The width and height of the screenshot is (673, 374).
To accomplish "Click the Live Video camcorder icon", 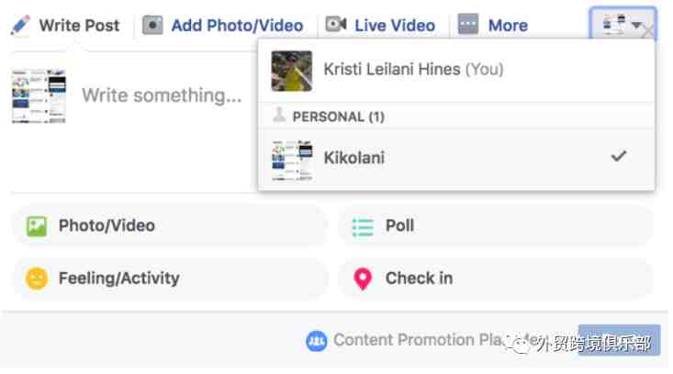I will [x=336, y=24].
